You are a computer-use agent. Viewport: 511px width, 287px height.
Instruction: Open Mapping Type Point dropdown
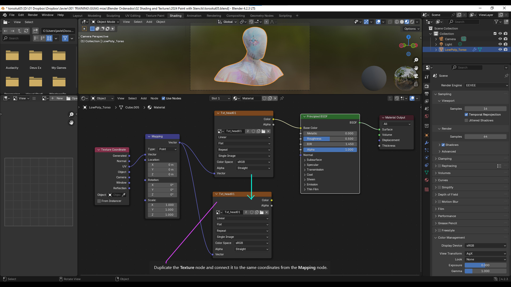168,149
